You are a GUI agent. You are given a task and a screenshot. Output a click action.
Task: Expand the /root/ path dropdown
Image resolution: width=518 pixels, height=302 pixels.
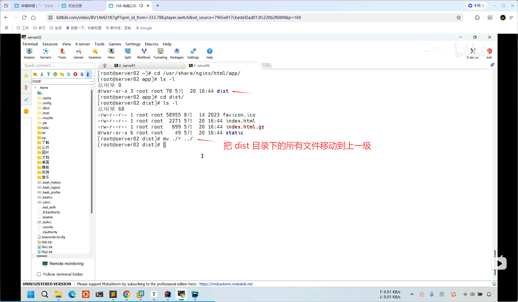click(x=92, y=81)
